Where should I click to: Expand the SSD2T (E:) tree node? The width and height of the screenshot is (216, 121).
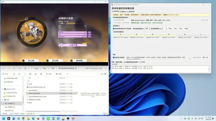3,110
